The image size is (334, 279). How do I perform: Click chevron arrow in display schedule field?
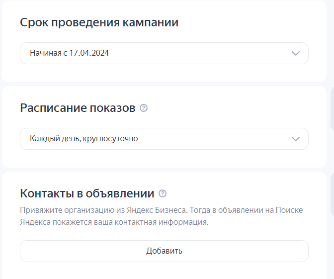(x=296, y=139)
